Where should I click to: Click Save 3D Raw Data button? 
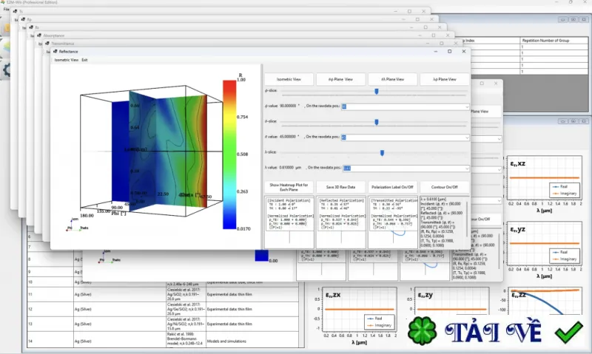coord(340,187)
